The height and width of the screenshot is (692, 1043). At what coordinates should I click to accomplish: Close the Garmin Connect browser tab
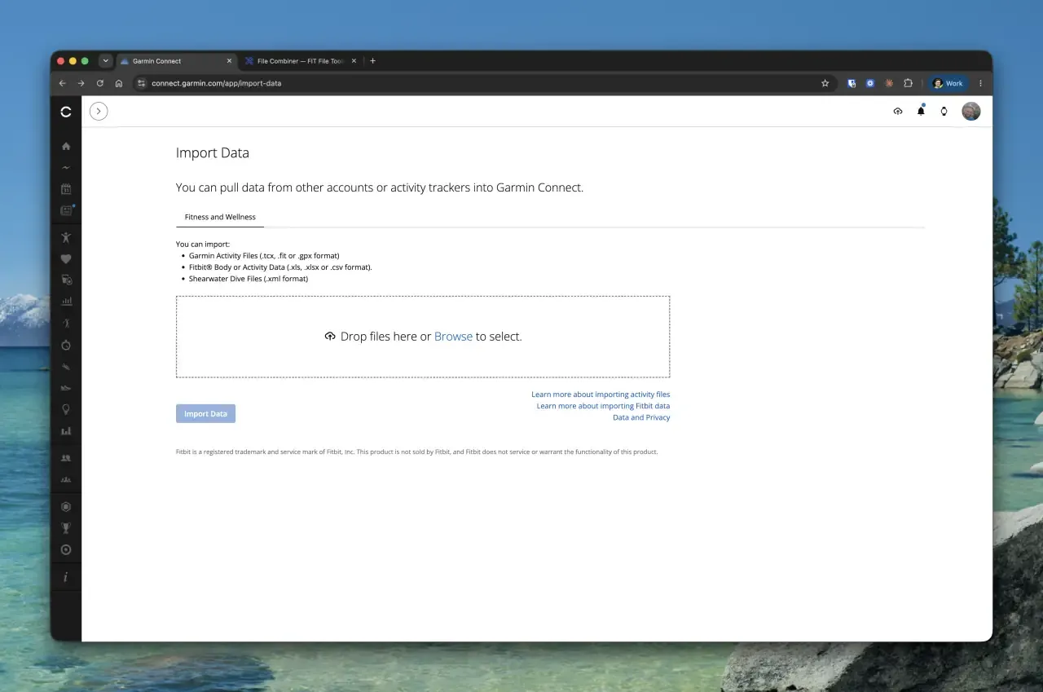click(229, 61)
